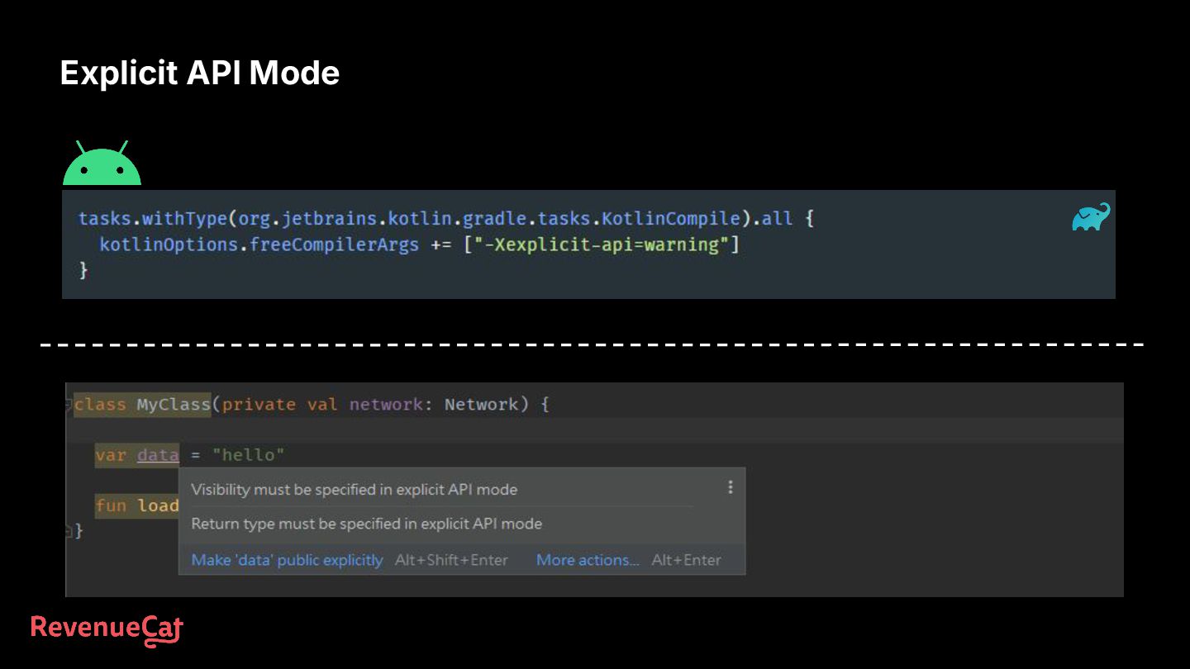Screen dimensions: 1190x669
Task: Click the "-Xexplicit-api=warning" string
Action: coord(603,244)
